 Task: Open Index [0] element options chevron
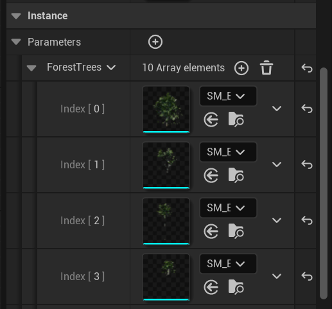[x=277, y=109]
